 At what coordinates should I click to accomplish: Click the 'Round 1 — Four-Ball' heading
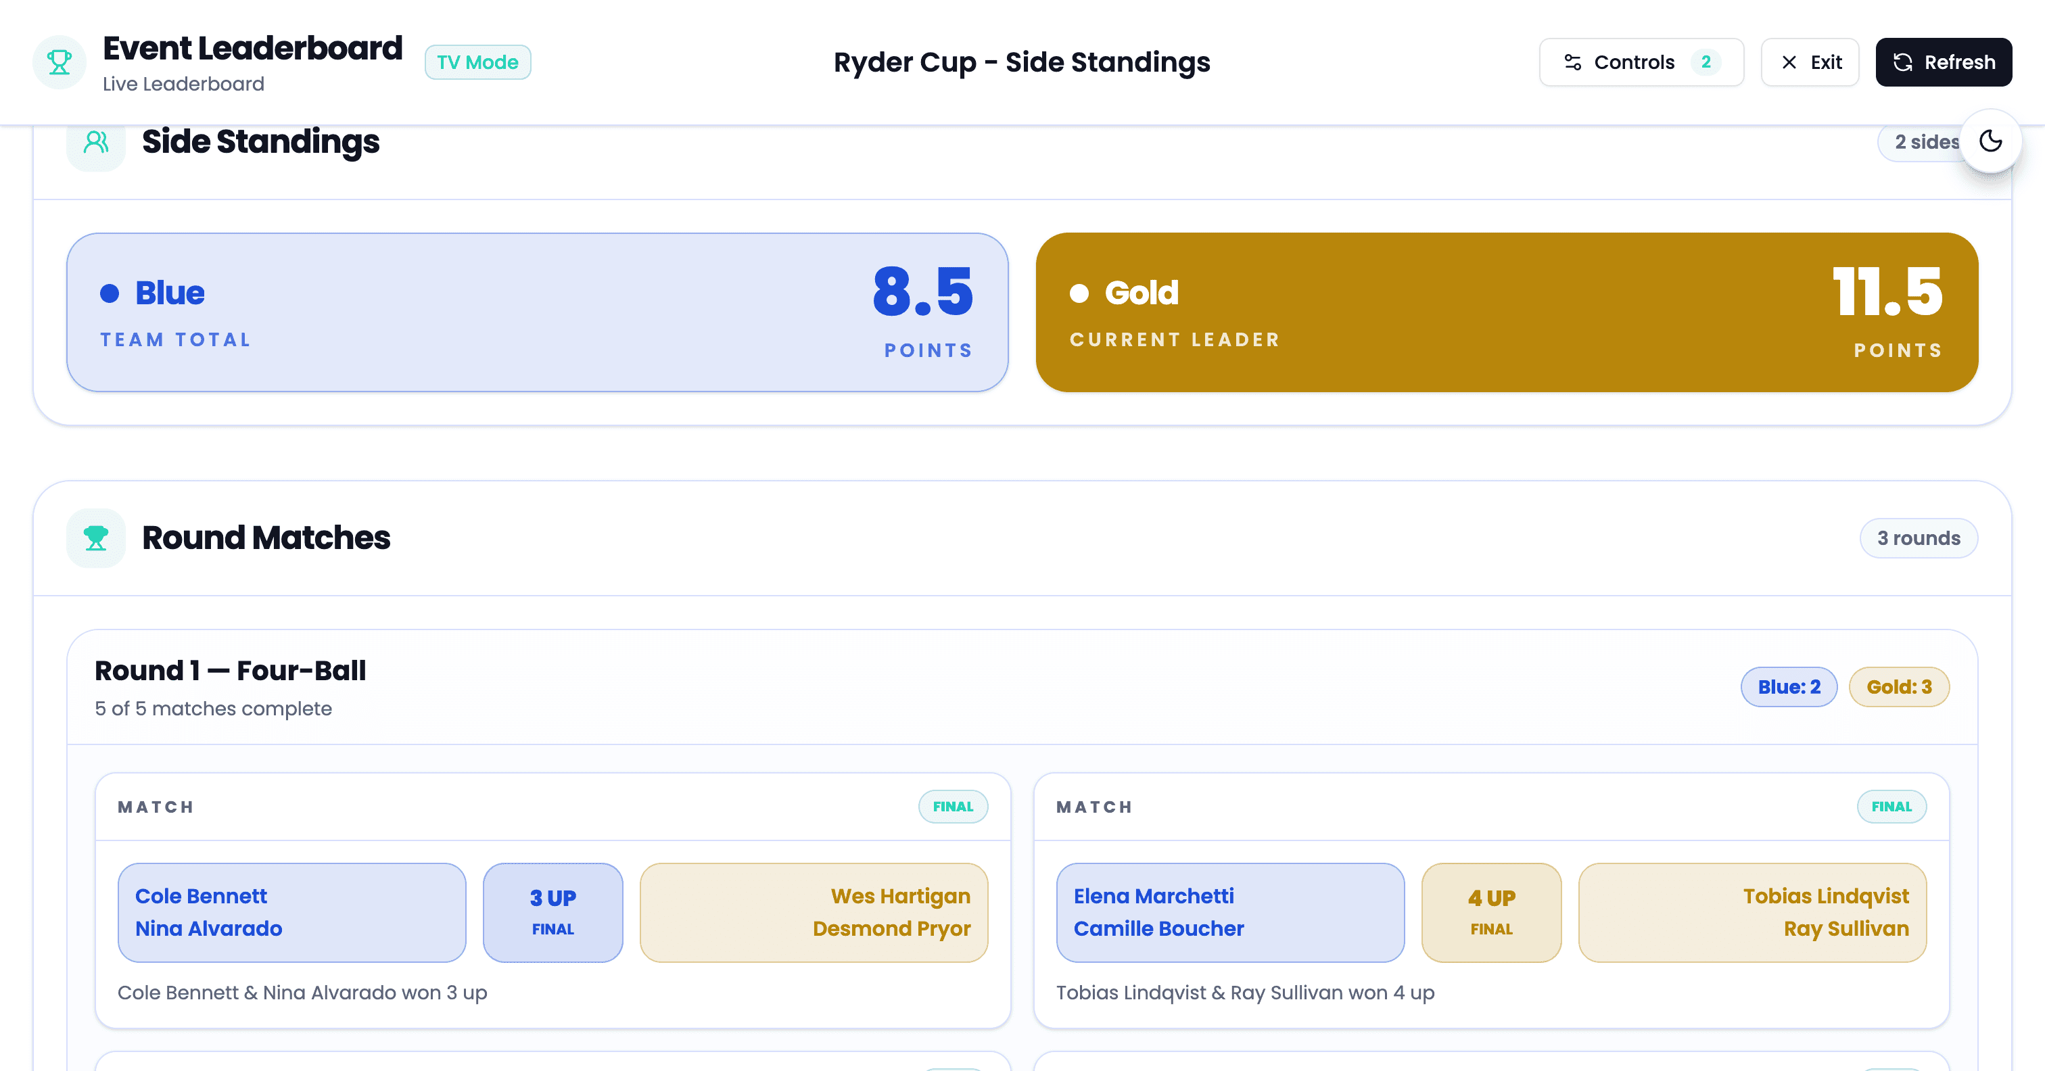coord(230,671)
